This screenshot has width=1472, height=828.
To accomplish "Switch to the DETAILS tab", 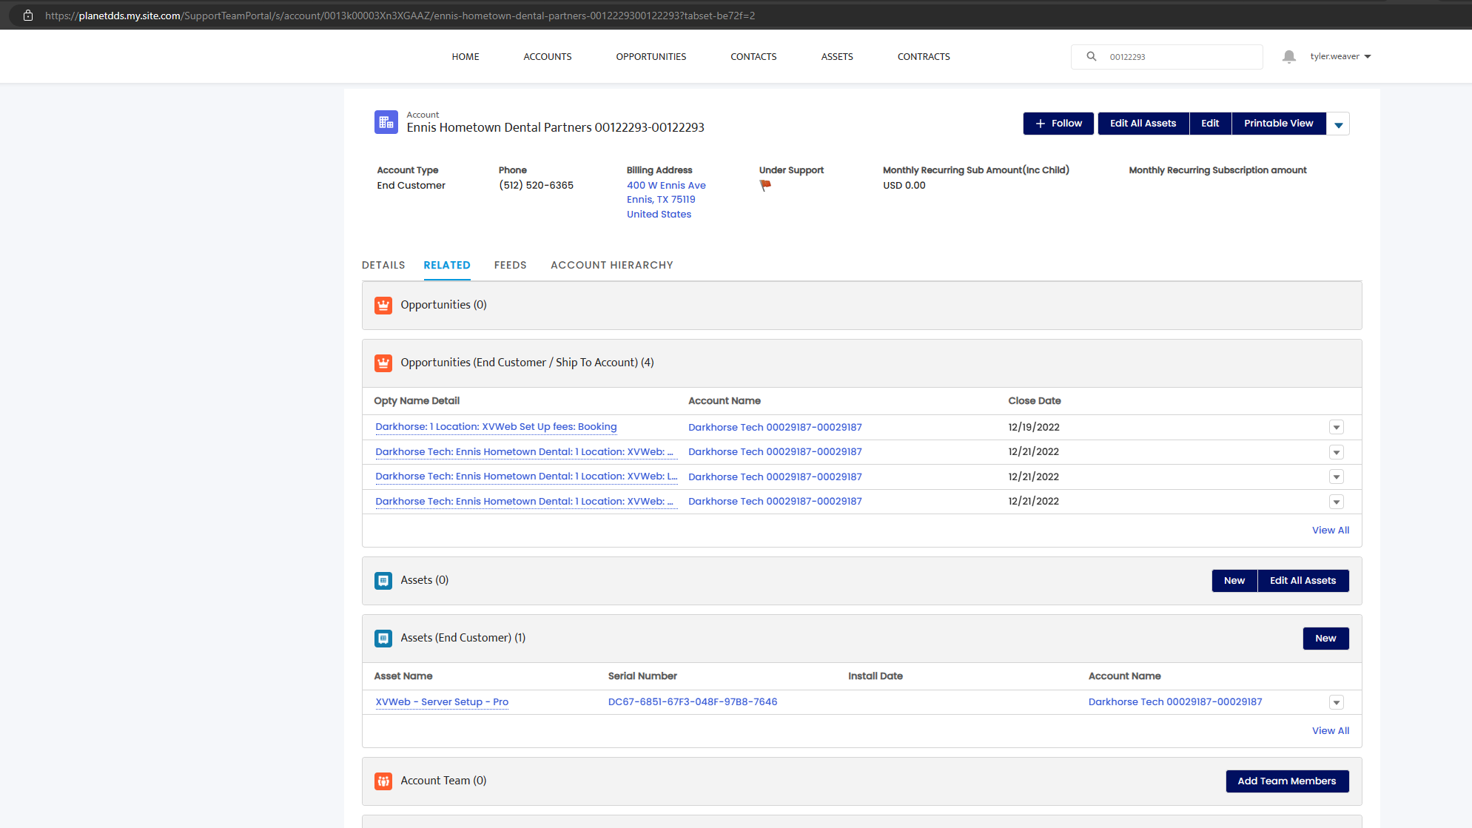I will tap(383, 265).
